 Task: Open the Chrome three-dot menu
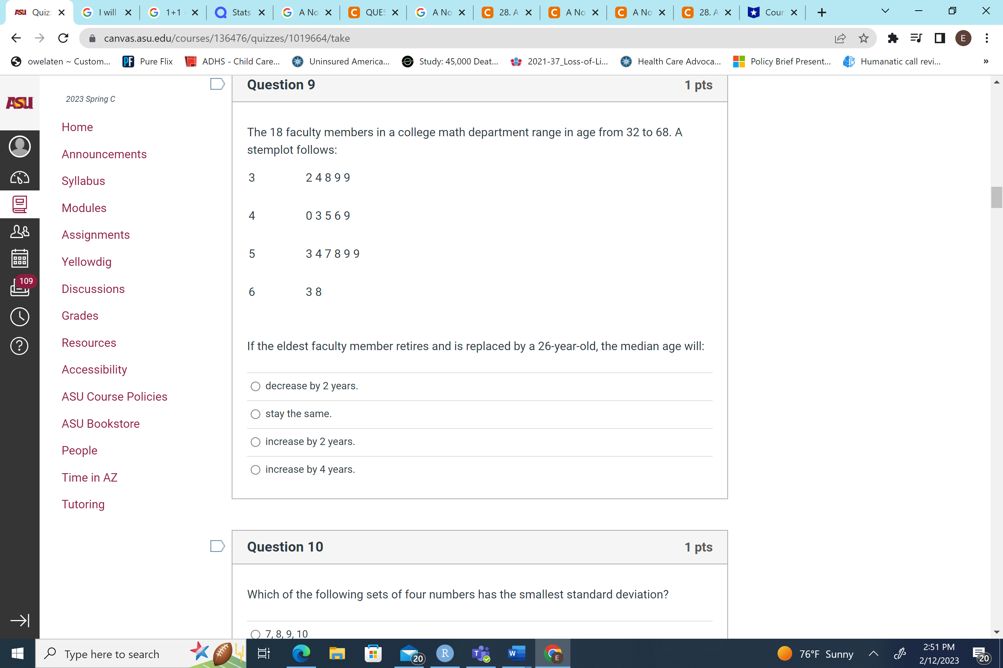pyautogui.click(x=987, y=38)
